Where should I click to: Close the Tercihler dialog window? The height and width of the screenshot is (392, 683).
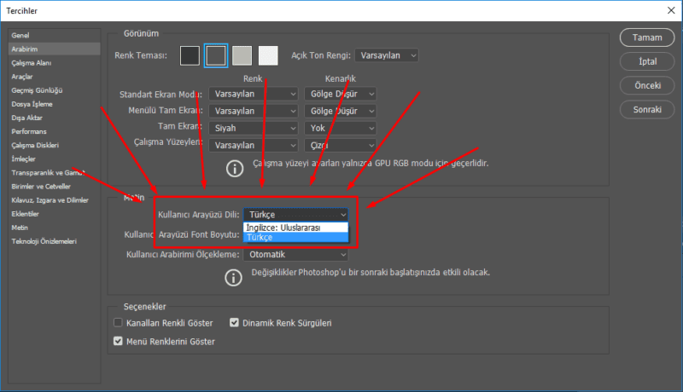pyautogui.click(x=666, y=10)
